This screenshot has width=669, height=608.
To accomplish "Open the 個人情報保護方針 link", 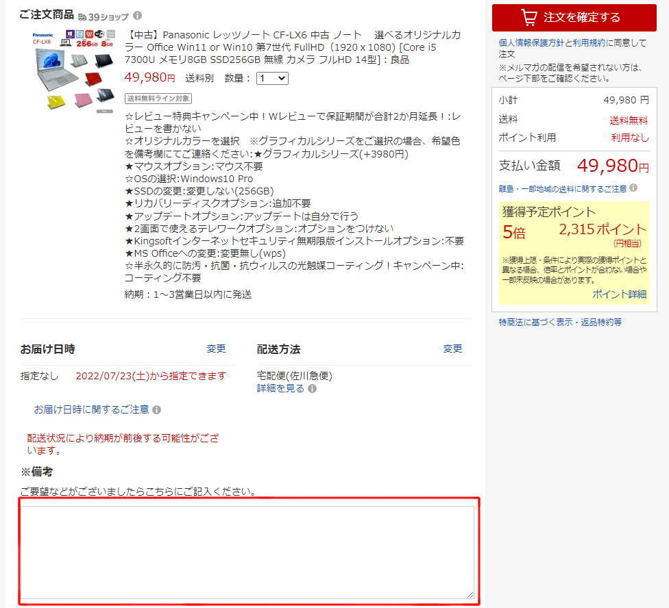I will pyautogui.click(x=531, y=42).
